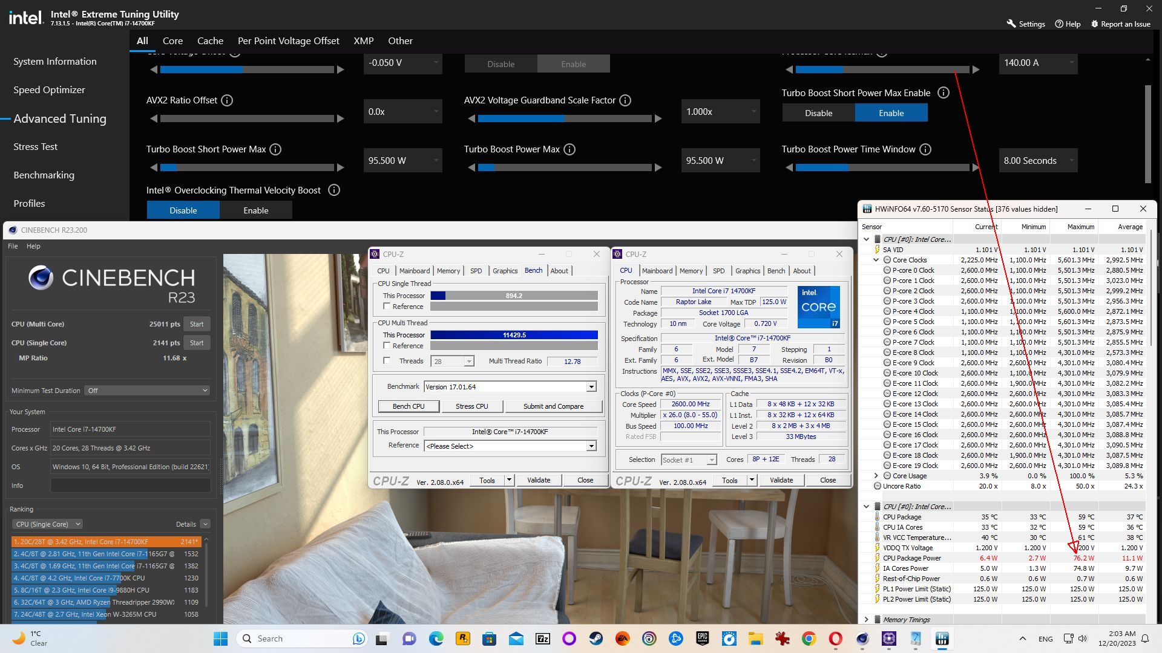
Task: Select Stress Test in XTU sidebar
Action: coord(35,147)
